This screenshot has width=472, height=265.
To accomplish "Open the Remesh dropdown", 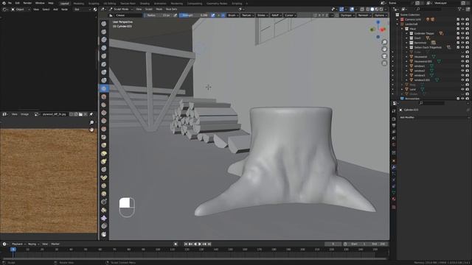I will pyautogui.click(x=364, y=15).
